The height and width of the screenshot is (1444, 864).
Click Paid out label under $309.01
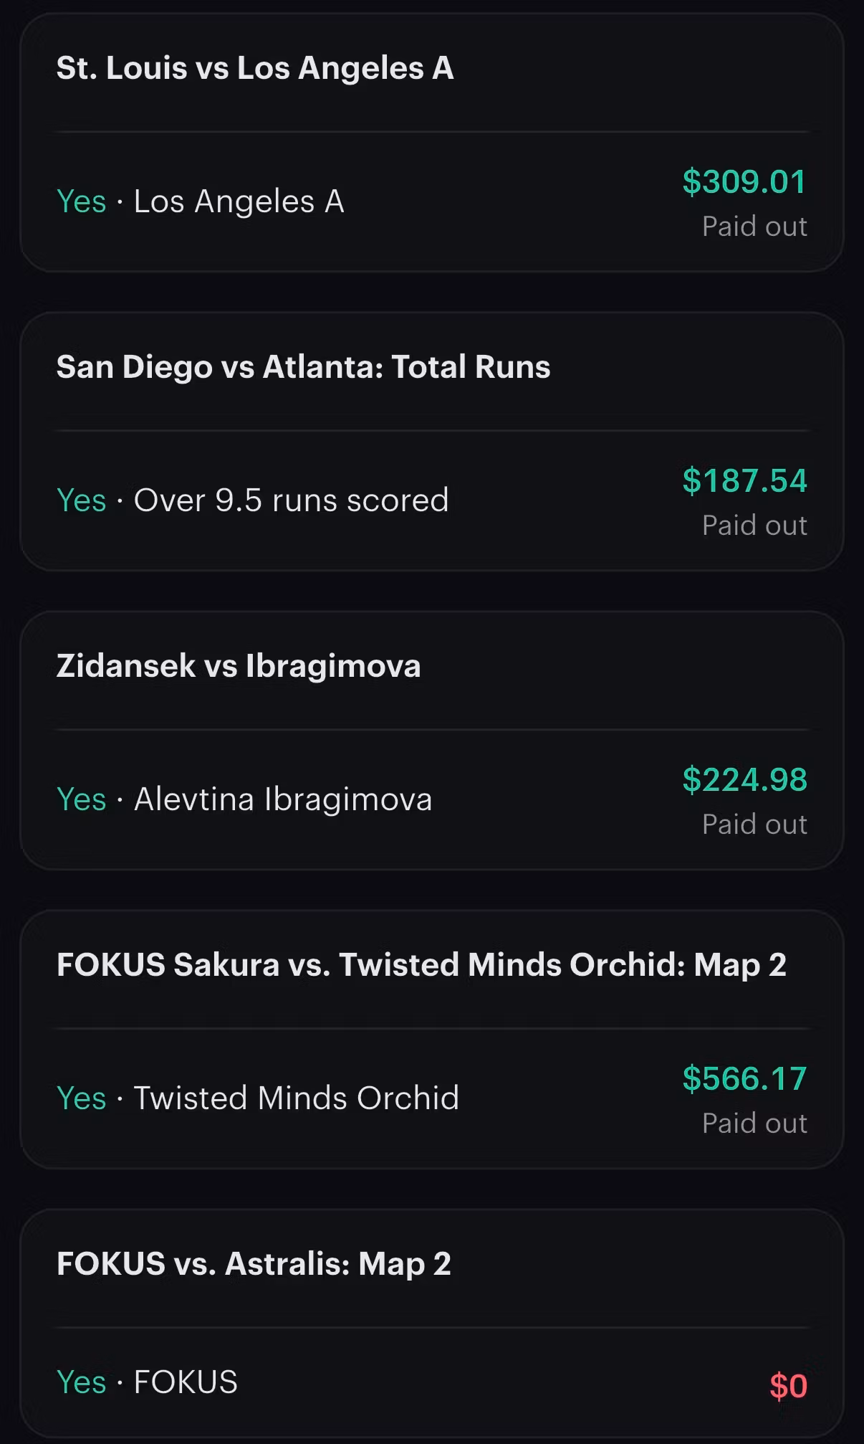pos(754,227)
